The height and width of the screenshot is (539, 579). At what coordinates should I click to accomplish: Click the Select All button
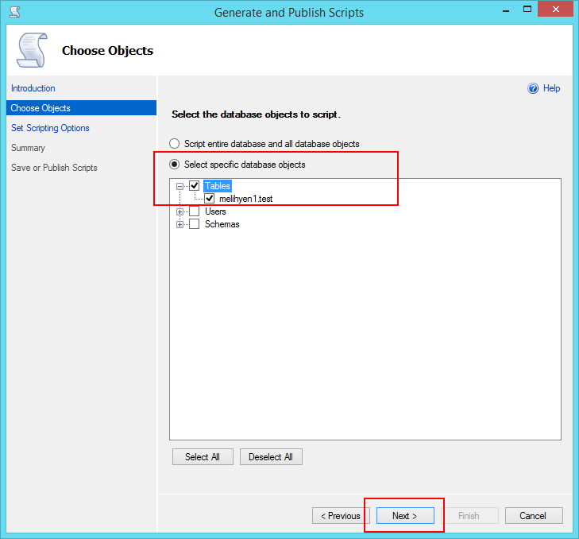point(203,457)
